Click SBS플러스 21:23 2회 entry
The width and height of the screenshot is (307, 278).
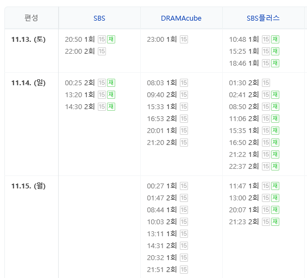(x=254, y=222)
